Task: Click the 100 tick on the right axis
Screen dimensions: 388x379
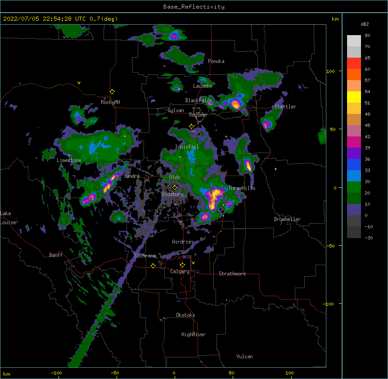Action: [x=330, y=71]
